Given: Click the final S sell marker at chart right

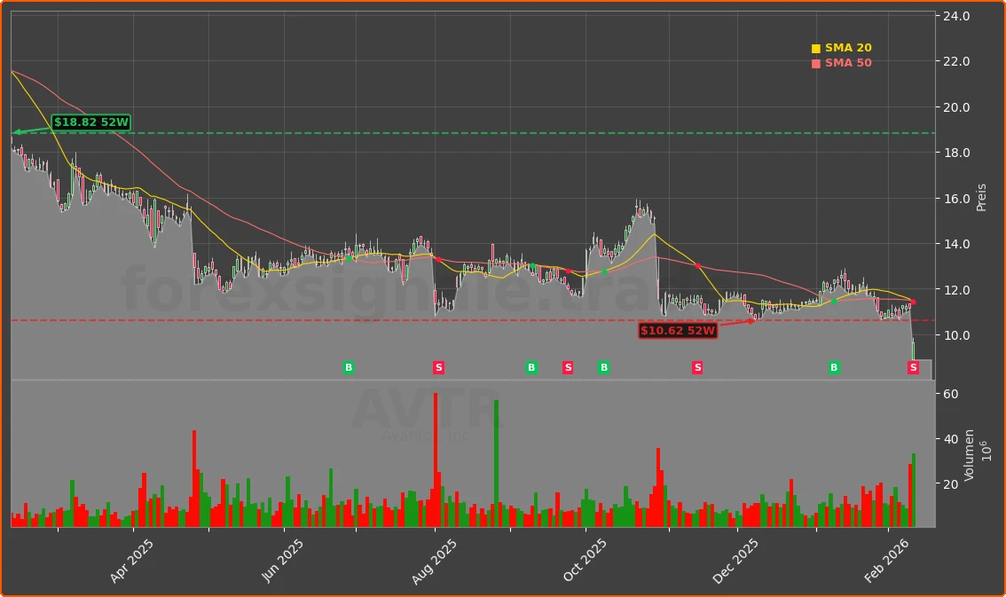Looking at the screenshot, I should point(913,367).
